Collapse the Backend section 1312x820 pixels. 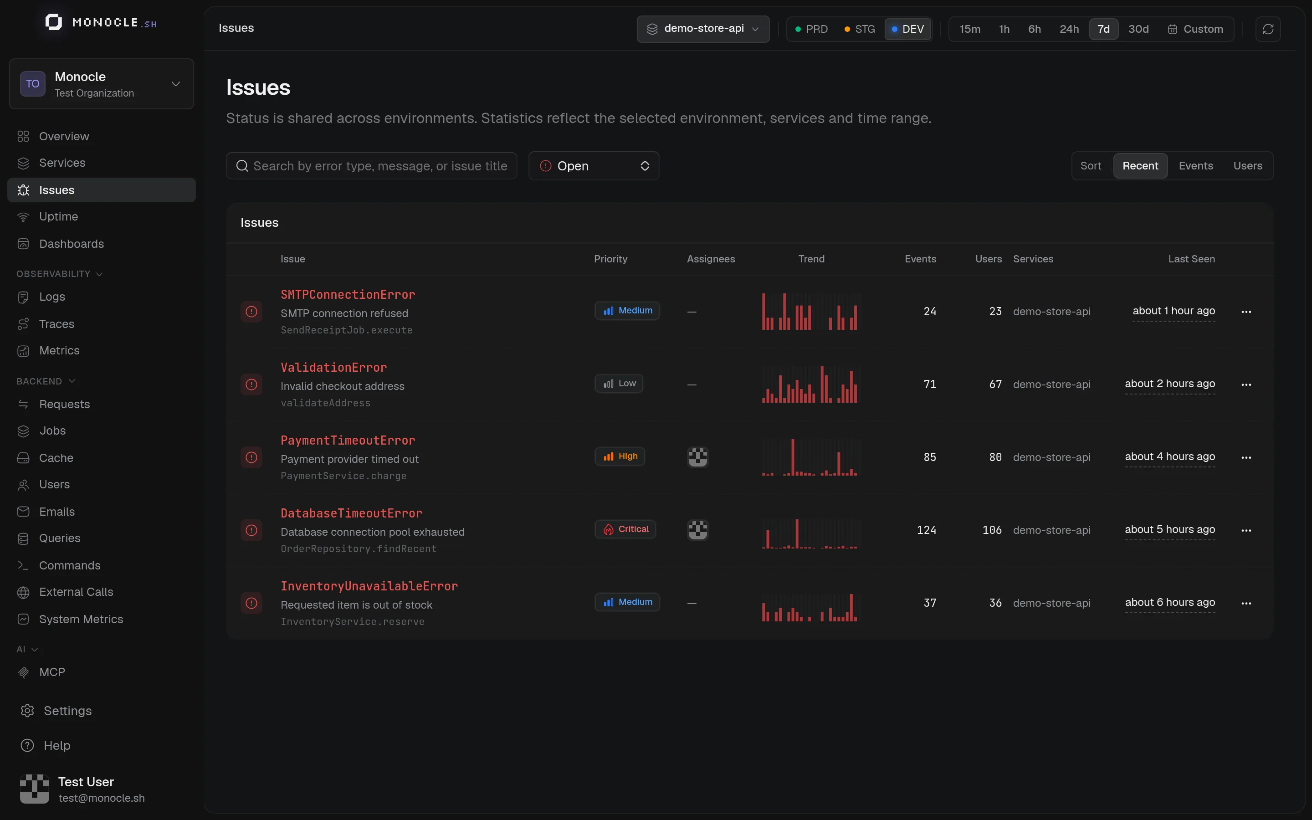click(x=46, y=381)
